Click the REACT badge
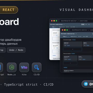 point(9,10)
